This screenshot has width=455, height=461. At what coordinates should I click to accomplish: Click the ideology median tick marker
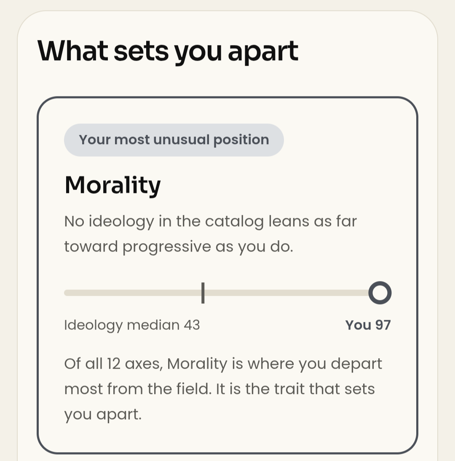203,293
